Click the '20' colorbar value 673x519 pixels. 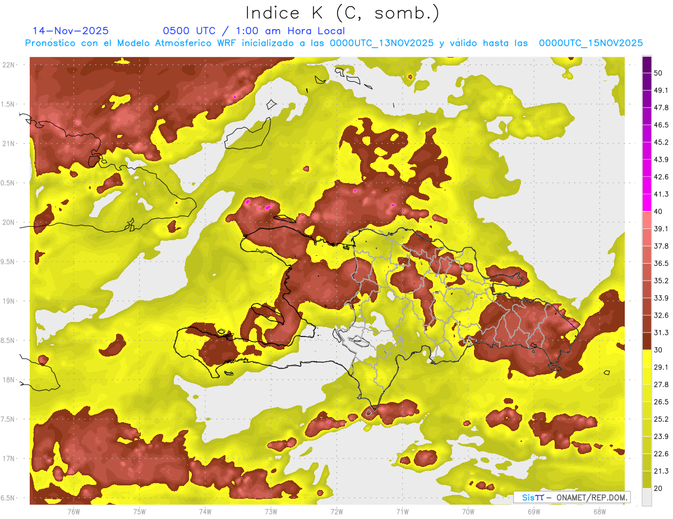(659, 488)
